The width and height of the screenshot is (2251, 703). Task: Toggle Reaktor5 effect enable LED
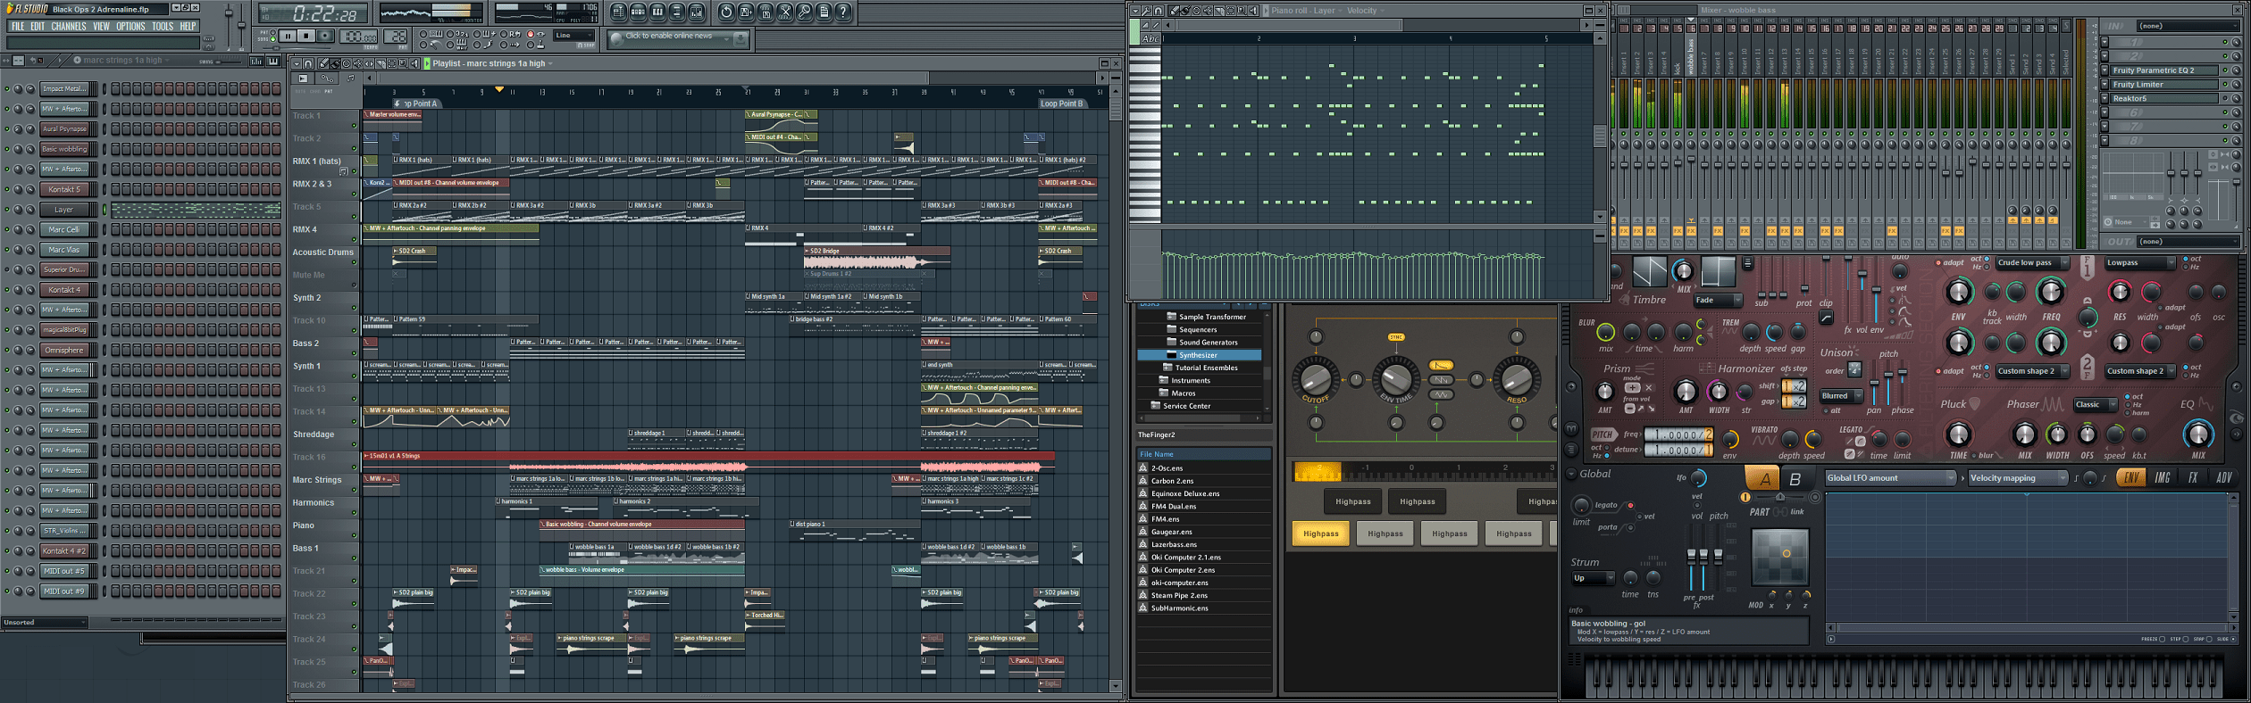click(x=2225, y=98)
